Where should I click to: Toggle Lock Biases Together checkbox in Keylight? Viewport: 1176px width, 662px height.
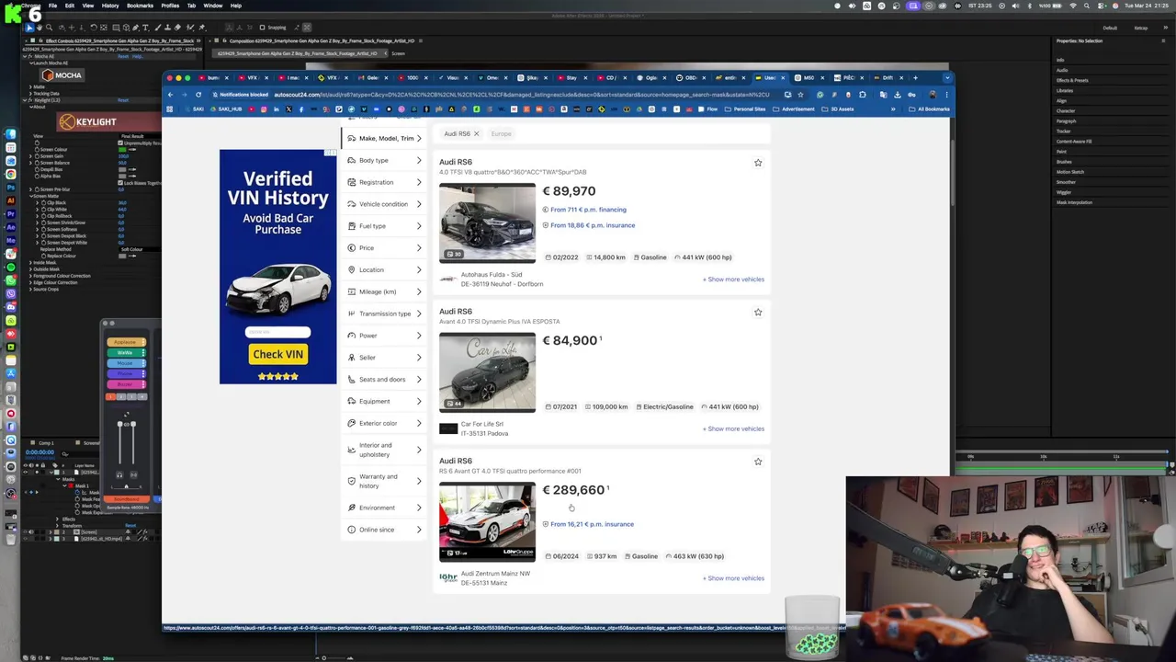[x=120, y=183]
